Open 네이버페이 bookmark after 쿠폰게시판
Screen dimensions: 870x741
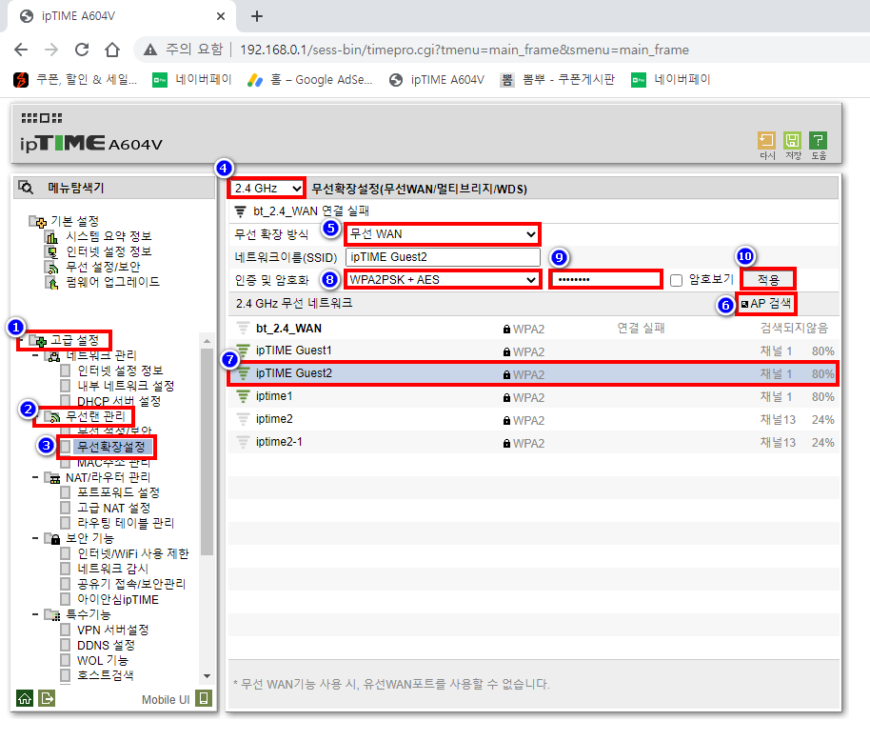(x=670, y=80)
